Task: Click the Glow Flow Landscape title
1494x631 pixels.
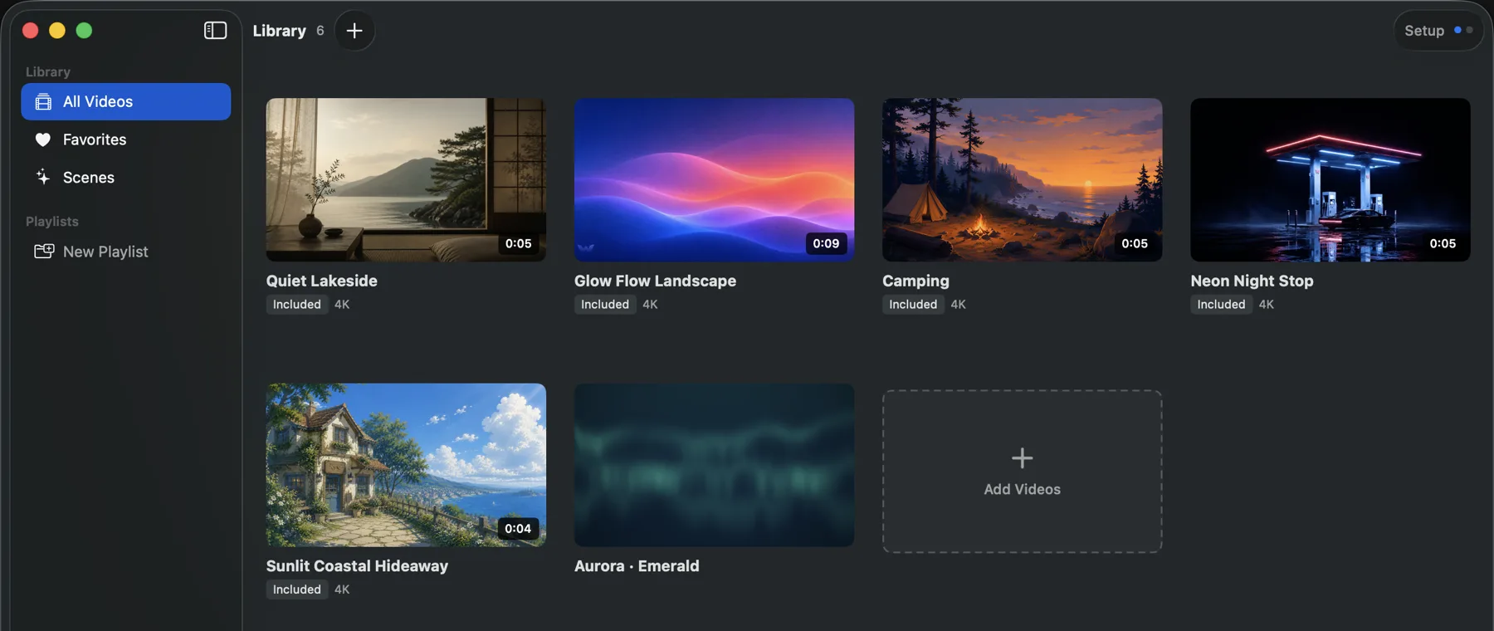Action: pos(655,281)
